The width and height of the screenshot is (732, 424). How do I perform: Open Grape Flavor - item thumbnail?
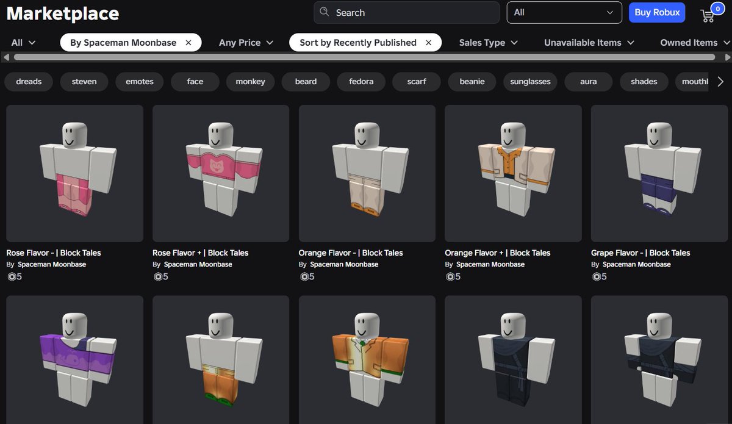tap(659, 173)
